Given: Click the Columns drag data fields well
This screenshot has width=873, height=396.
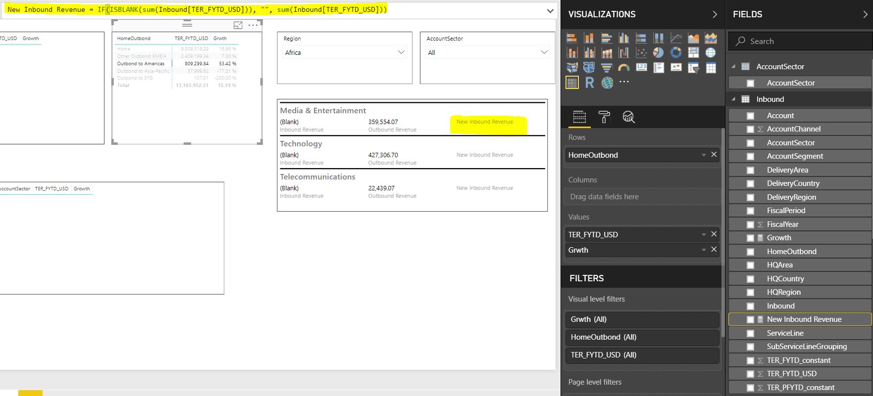Looking at the screenshot, I should pyautogui.click(x=642, y=197).
